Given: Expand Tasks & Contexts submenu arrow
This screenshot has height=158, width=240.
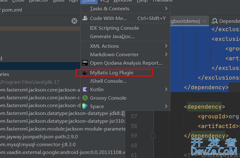Looking at the screenshot, I should pyautogui.click(x=166, y=8).
